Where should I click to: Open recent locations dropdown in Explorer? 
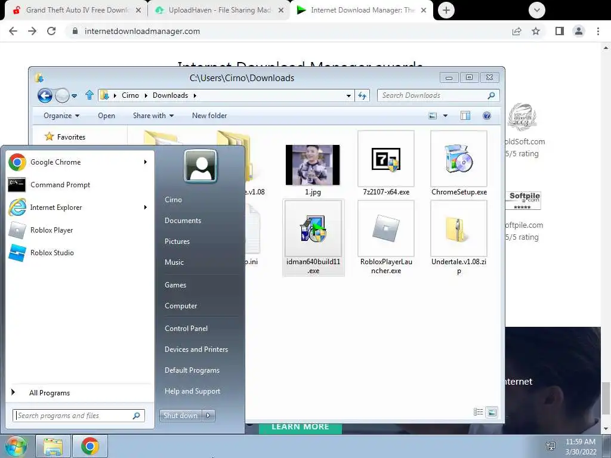(x=75, y=95)
